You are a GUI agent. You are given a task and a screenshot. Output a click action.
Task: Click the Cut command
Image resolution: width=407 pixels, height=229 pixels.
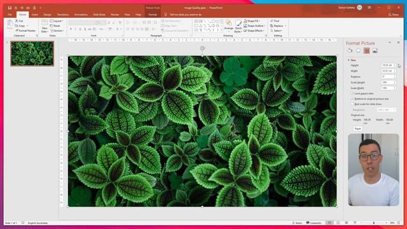[x=19, y=21]
